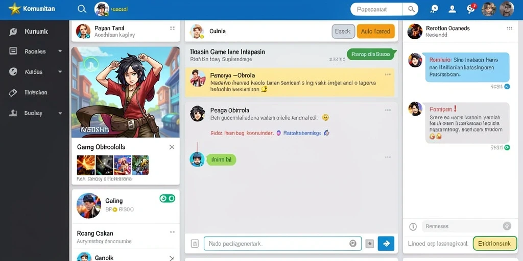This screenshot has width=523, height=261.
Task: Click the person profile icon in the top bar
Action: [x=453, y=9]
